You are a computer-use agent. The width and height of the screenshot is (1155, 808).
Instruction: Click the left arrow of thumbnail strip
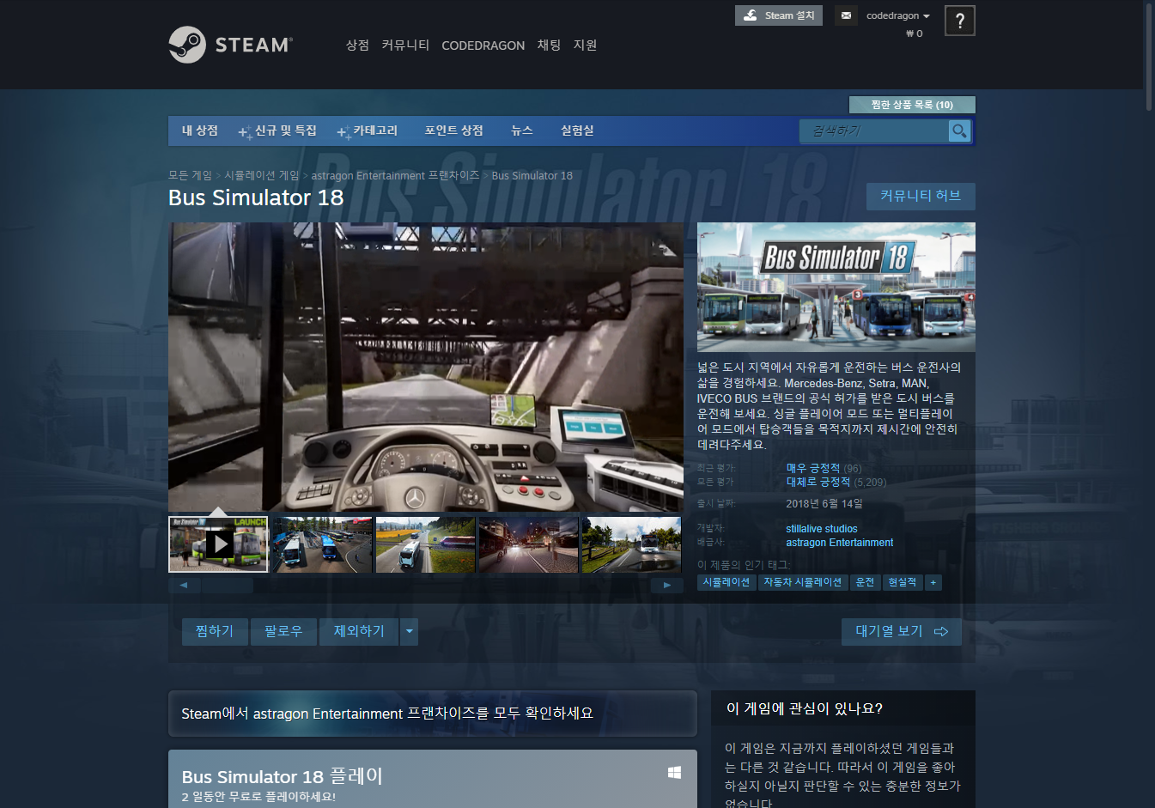coord(184,585)
